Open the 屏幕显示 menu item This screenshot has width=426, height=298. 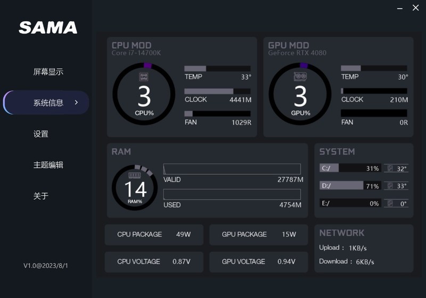coord(48,72)
